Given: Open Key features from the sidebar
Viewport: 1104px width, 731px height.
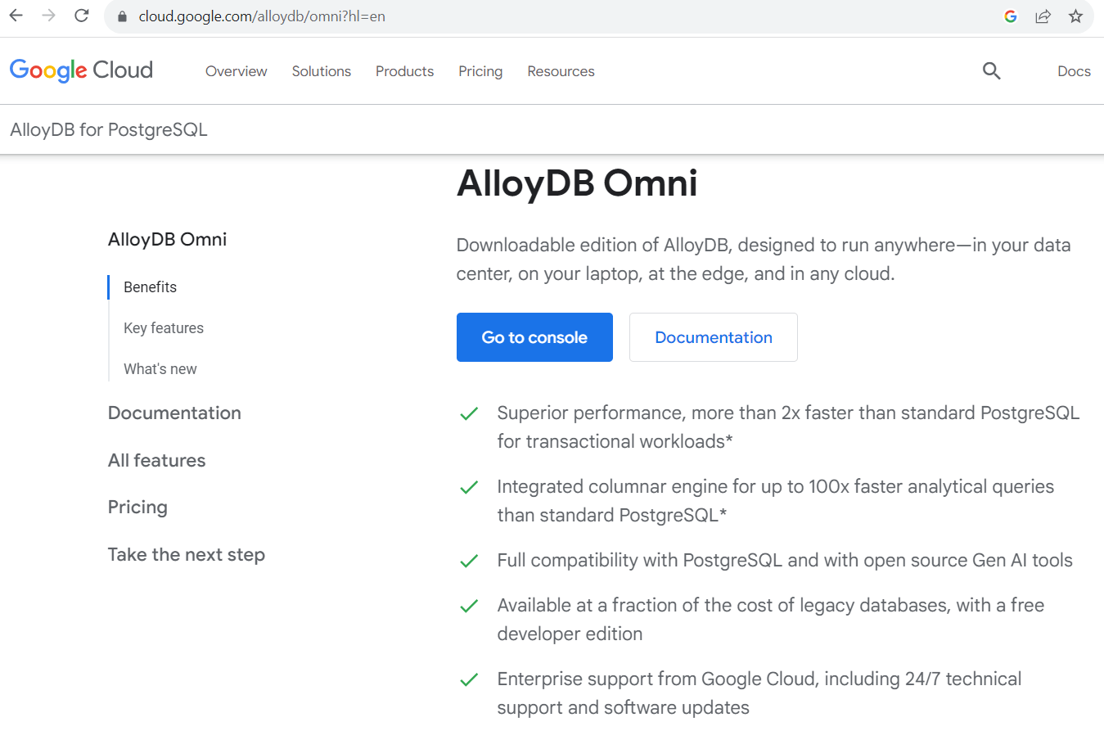Looking at the screenshot, I should point(164,327).
